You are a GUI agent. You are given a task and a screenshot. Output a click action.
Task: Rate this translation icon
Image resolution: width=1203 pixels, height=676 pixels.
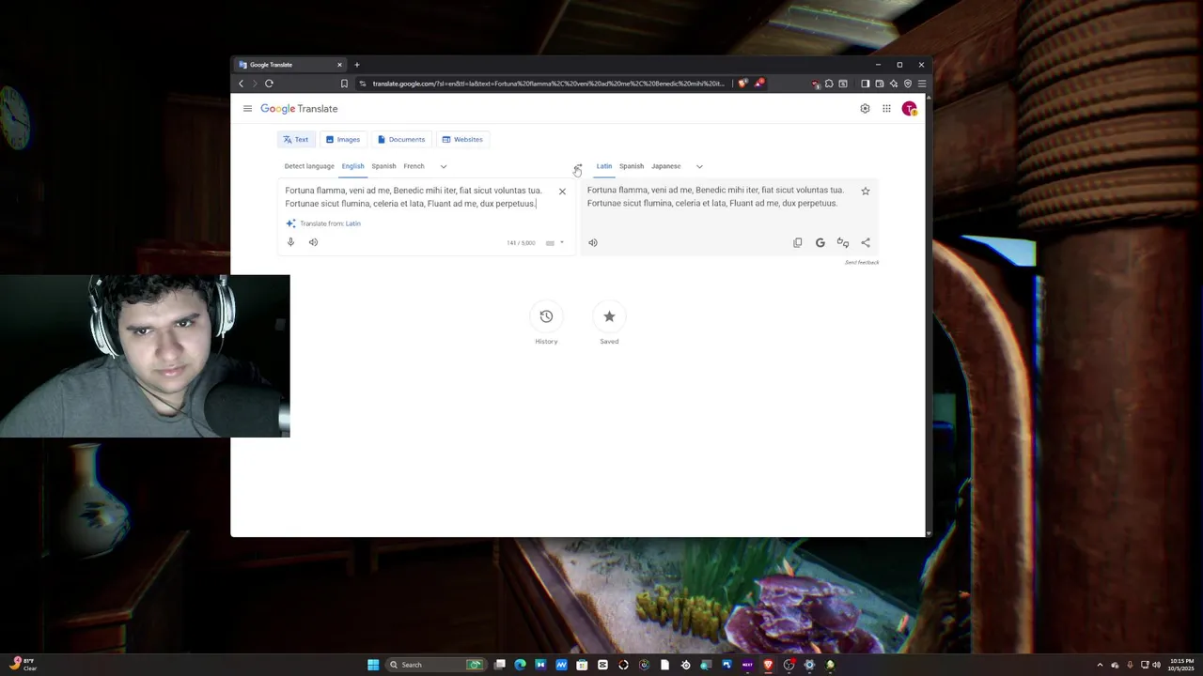pos(843,242)
